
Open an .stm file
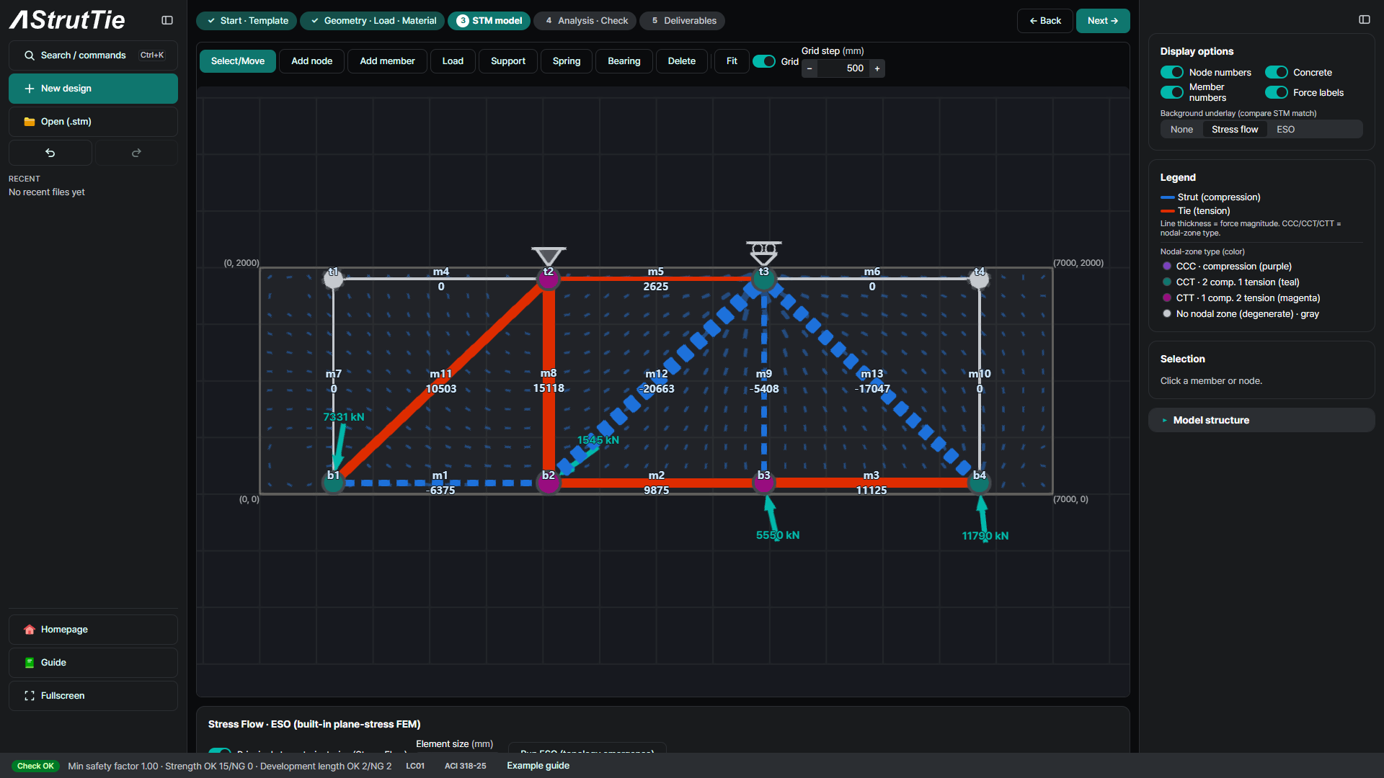click(x=93, y=122)
